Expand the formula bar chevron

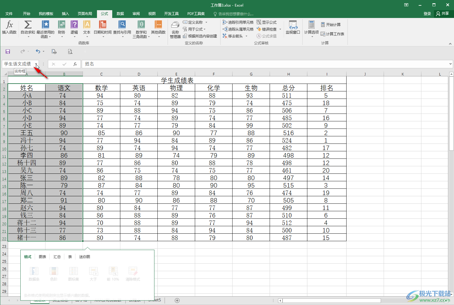pyautogui.click(x=450, y=64)
